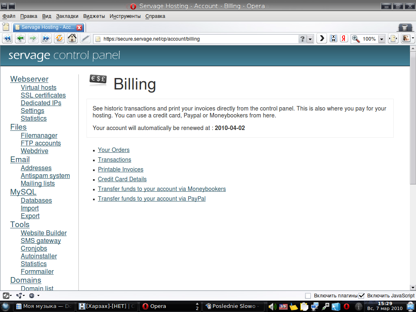Image resolution: width=416 pixels, height=312 pixels.
Task: Open SSL certificates in the sidebar
Action: point(43,95)
